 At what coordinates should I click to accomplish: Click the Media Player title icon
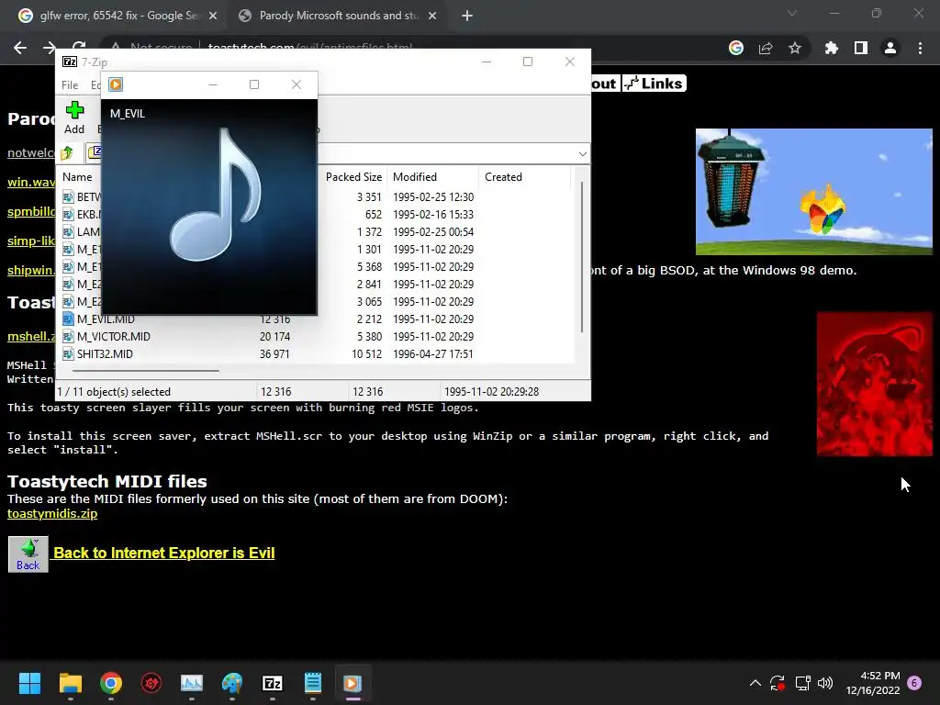tap(116, 84)
